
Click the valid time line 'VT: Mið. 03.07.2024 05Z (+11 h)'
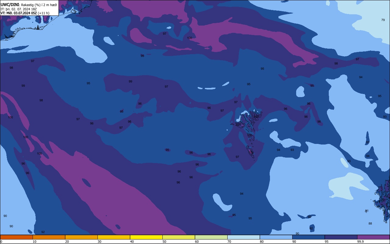(25, 13)
